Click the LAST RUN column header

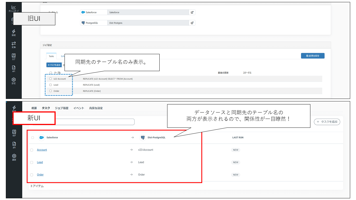pyautogui.click(x=238, y=137)
